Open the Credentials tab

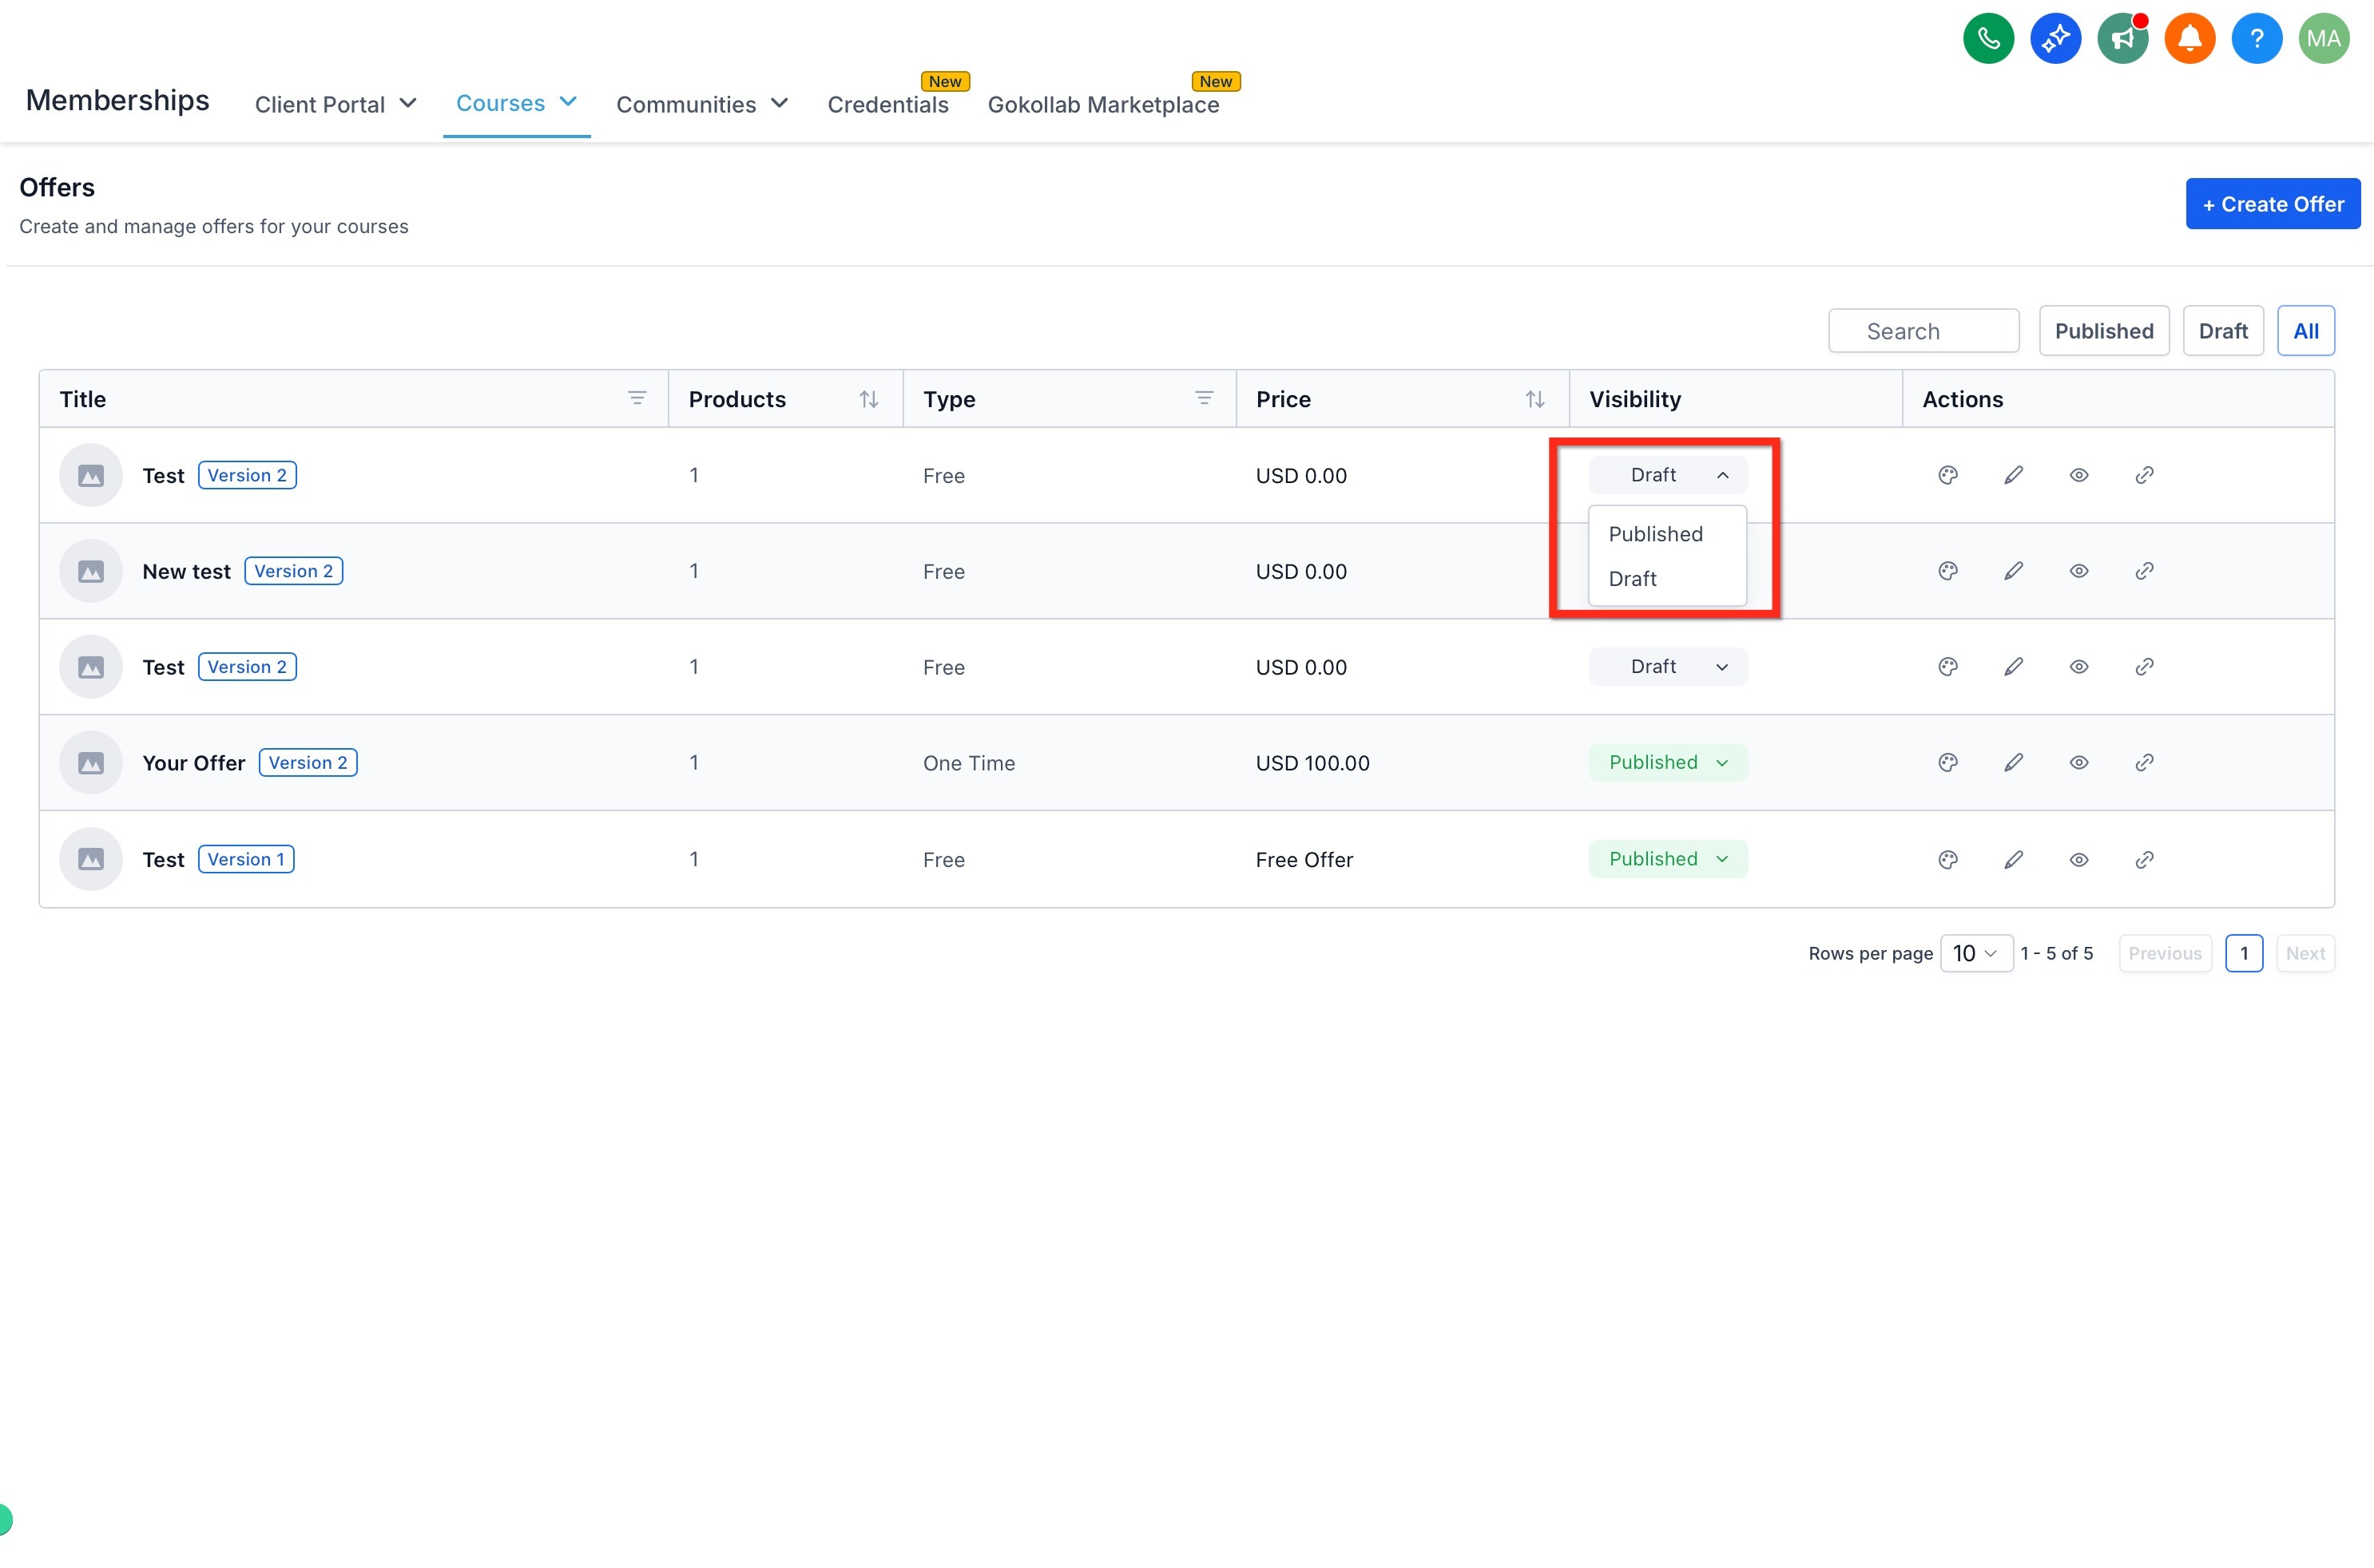click(887, 104)
